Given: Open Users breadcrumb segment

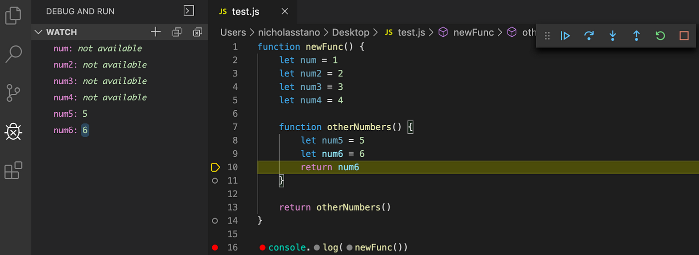Looking at the screenshot, I should pyautogui.click(x=233, y=32).
